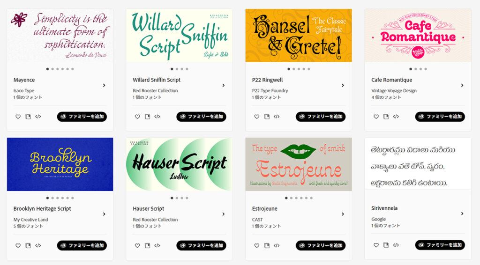Open Mayence details via chevron arrow
Viewport: 480px width, 265px height.
pyautogui.click(x=104, y=85)
